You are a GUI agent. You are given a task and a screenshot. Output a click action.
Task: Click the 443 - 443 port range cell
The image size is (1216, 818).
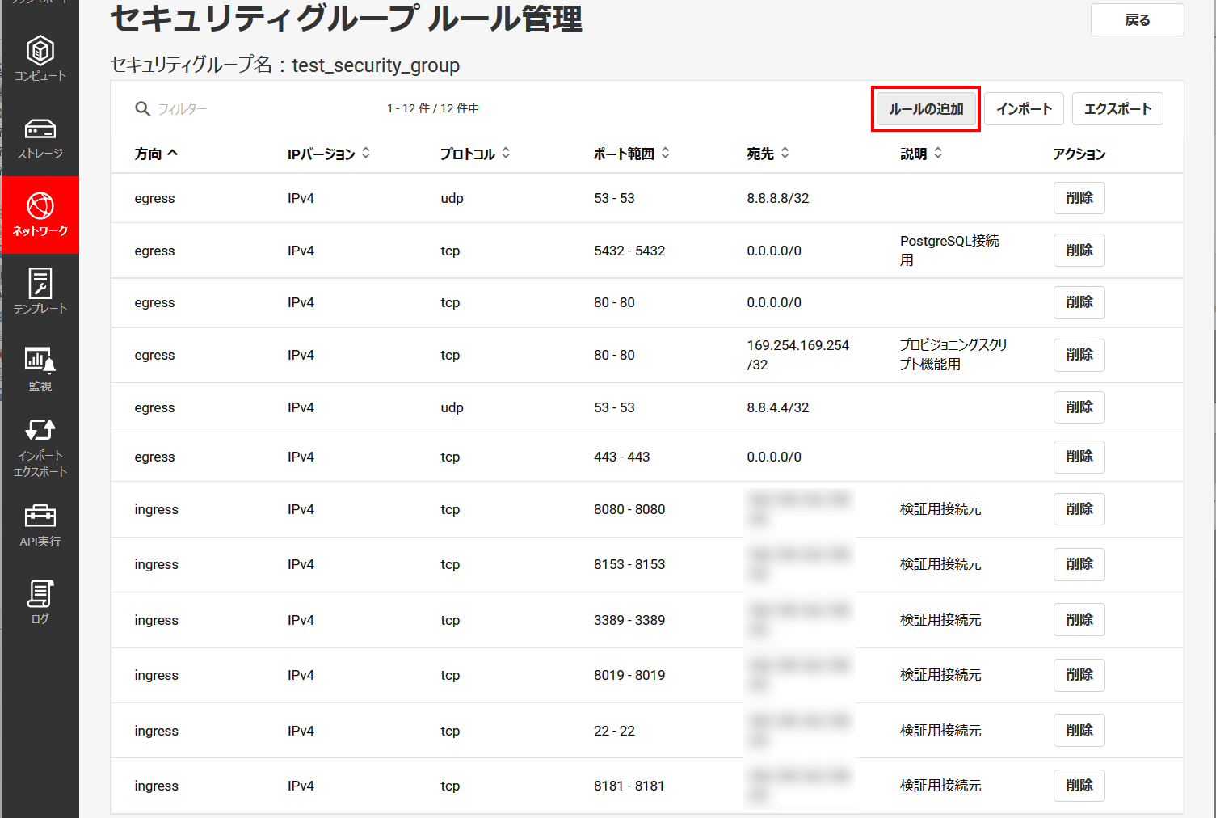(x=622, y=457)
